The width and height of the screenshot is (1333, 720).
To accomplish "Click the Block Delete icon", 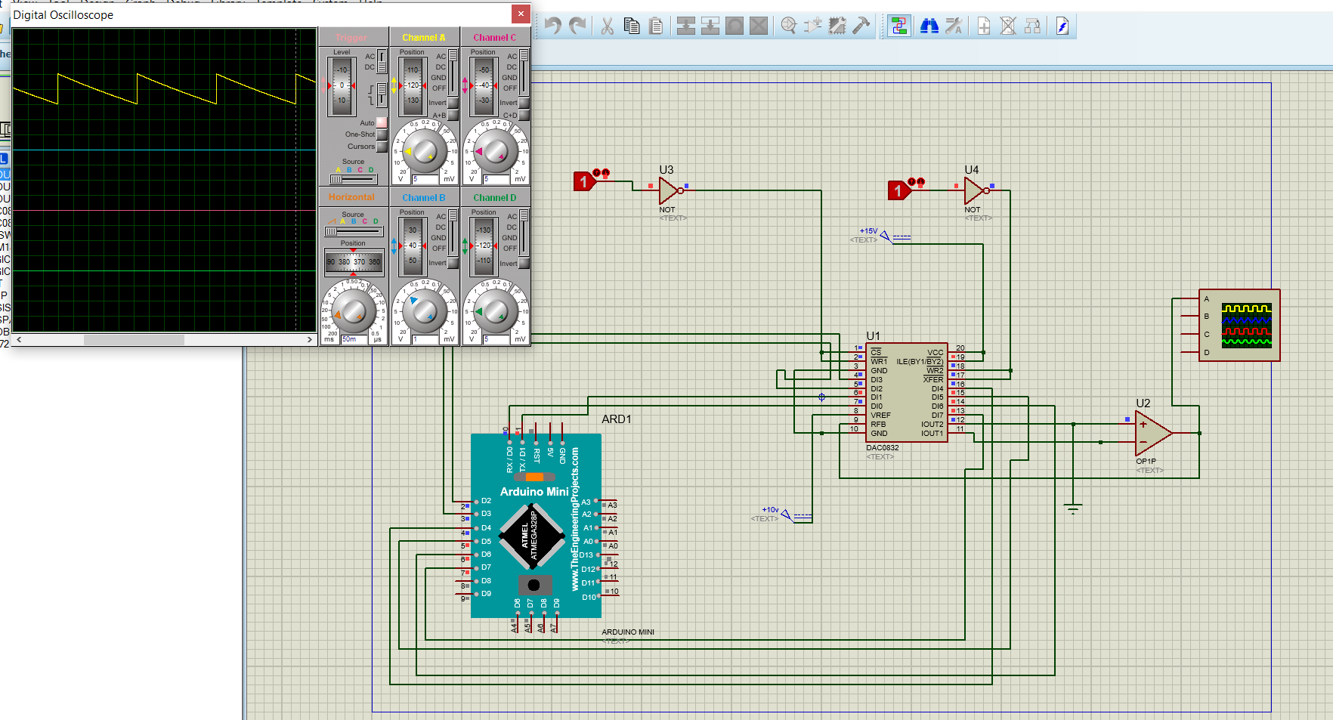I will click(759, 26).
